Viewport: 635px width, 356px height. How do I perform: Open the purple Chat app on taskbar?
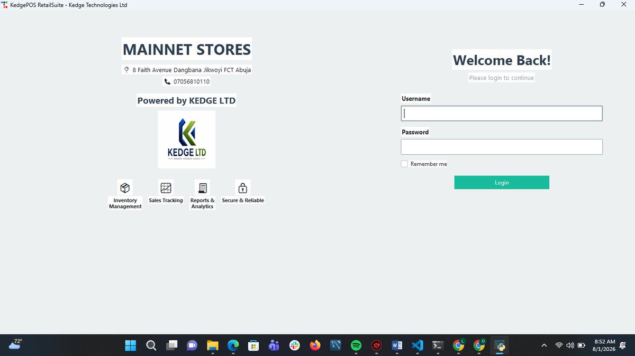point(192,345)
